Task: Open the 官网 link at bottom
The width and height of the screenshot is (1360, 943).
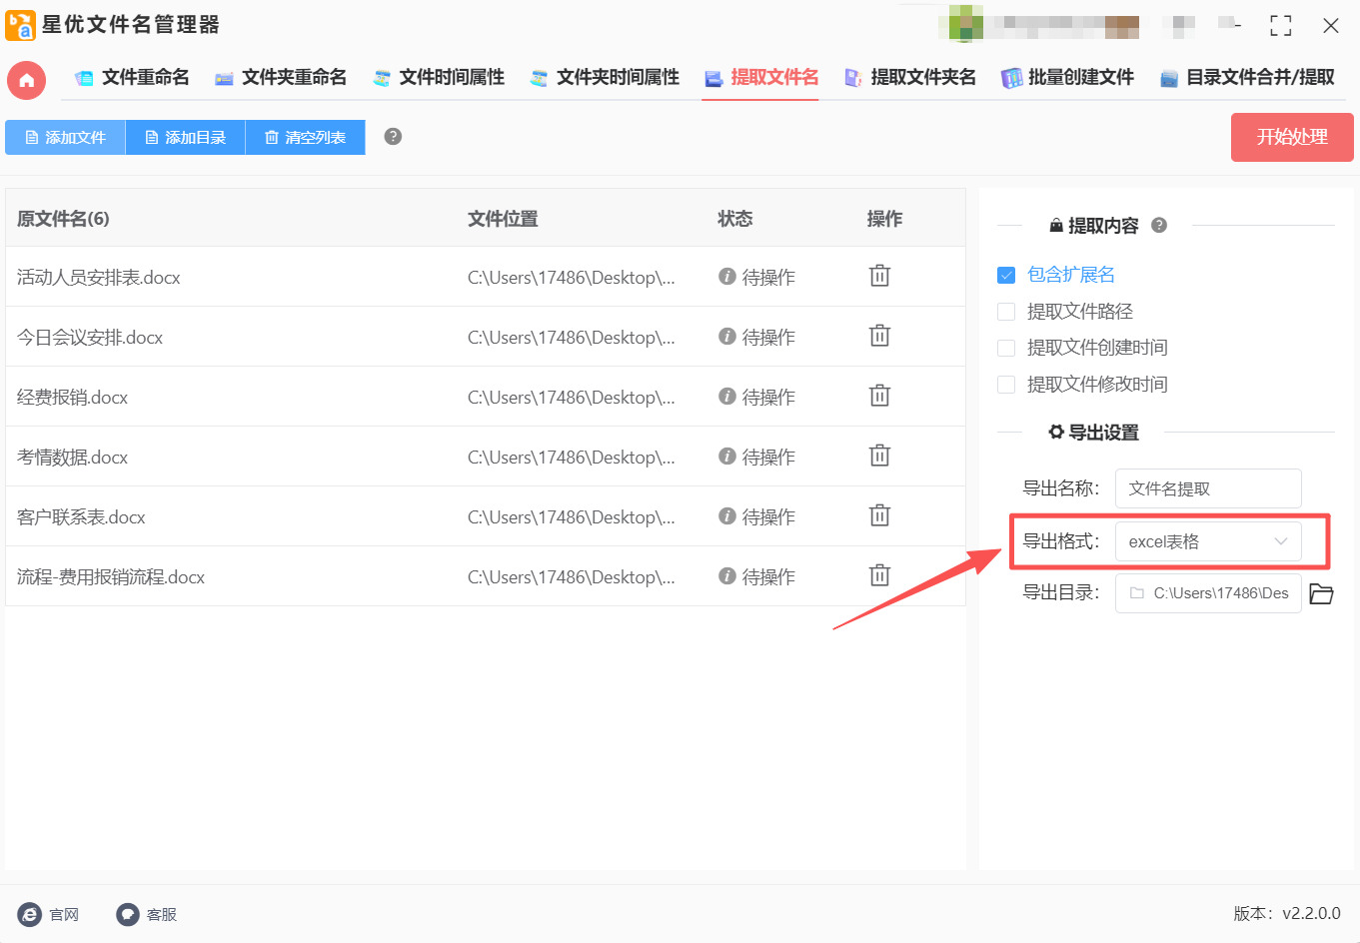Action: tap(49, 914)
